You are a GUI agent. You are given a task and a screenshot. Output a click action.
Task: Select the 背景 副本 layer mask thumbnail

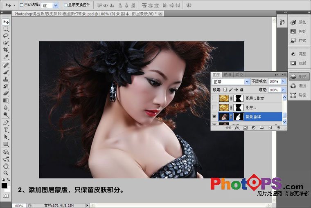pyautogui.click(x=239, y=117)
